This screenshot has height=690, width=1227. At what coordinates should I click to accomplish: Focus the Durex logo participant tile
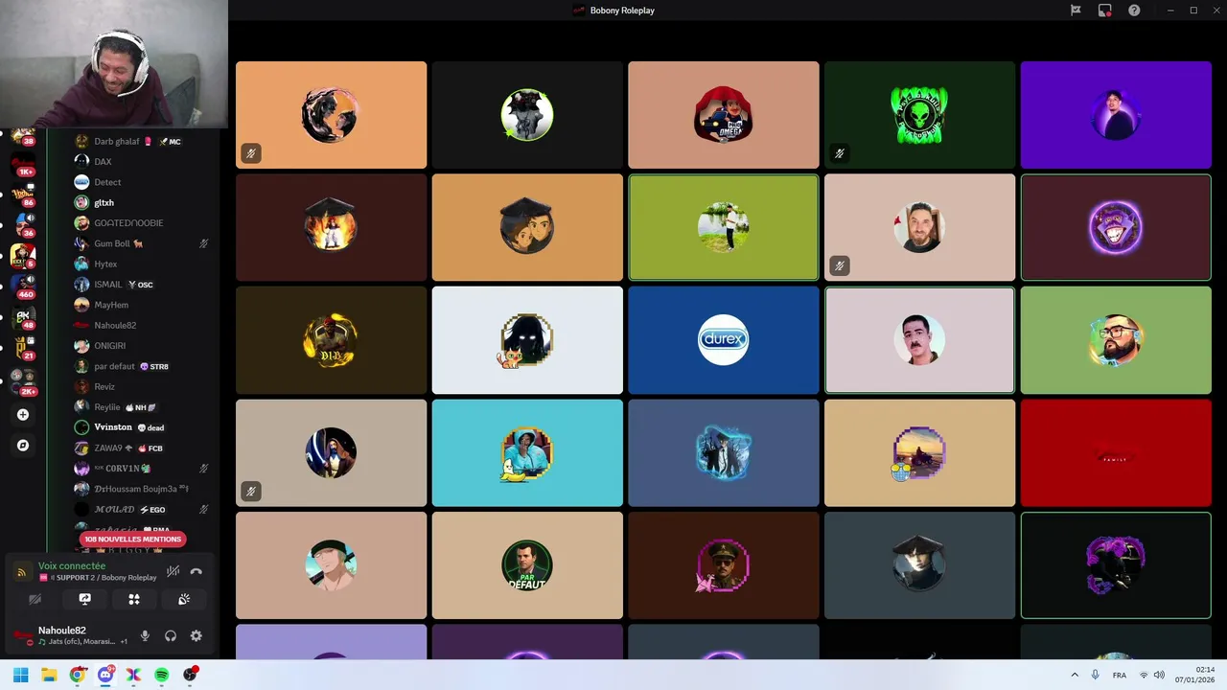click(724, 340)
